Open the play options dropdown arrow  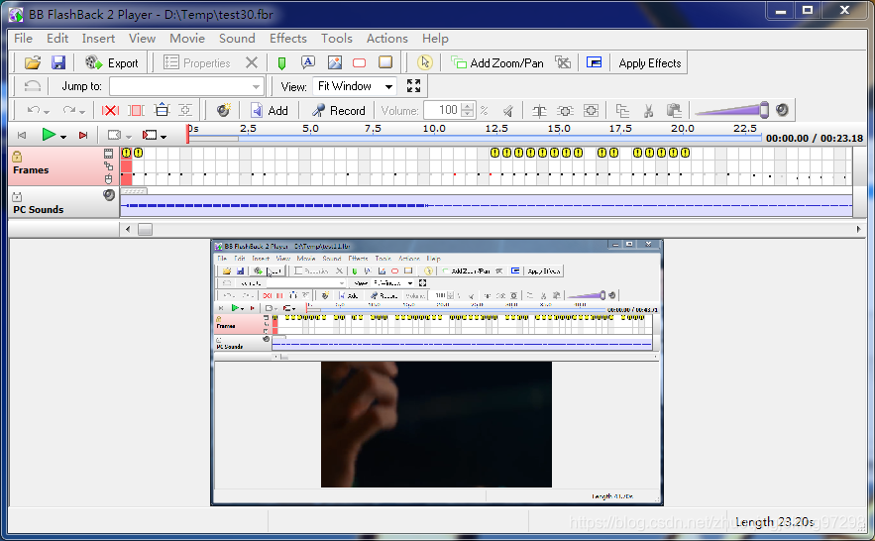[x=63, y=137]
